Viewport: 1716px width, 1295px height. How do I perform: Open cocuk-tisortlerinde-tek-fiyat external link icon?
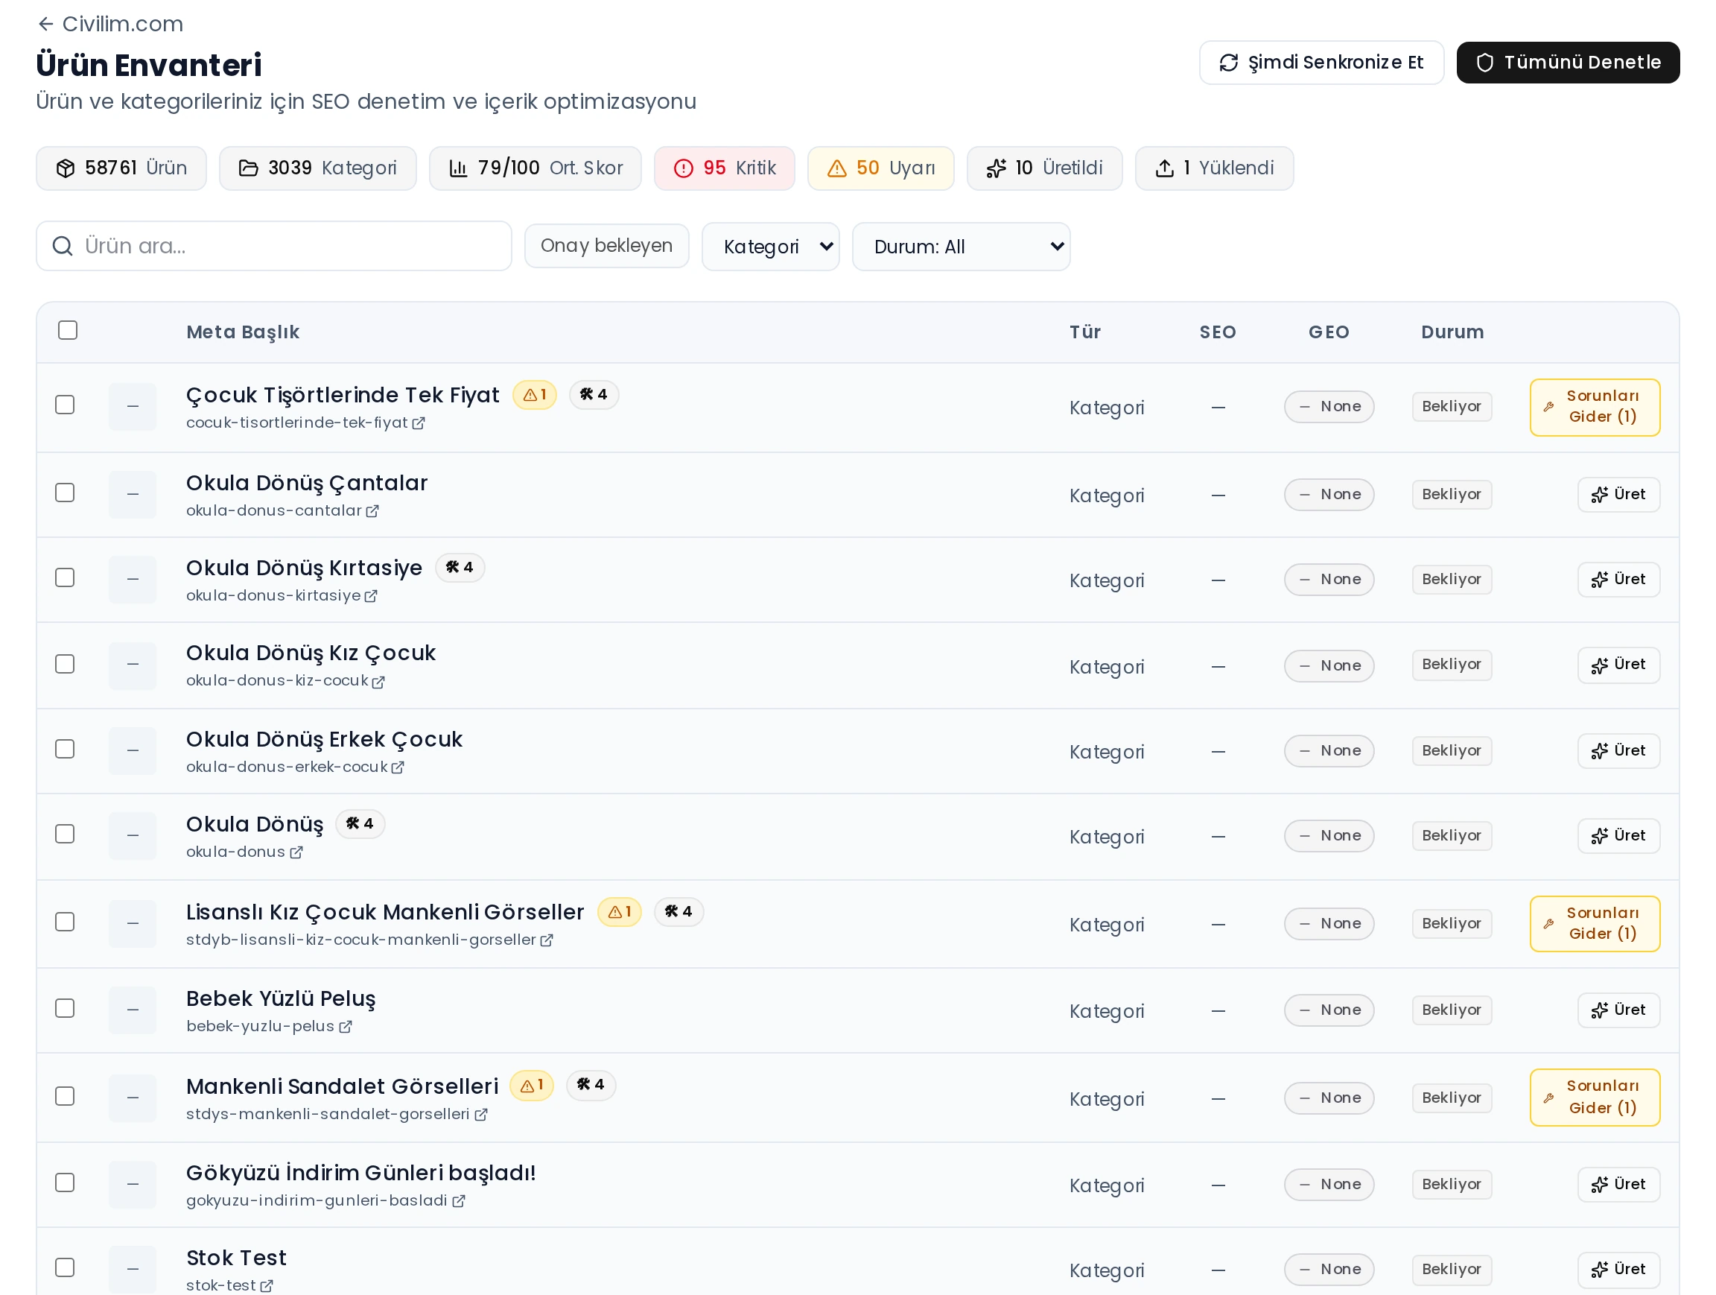point(418,423)
